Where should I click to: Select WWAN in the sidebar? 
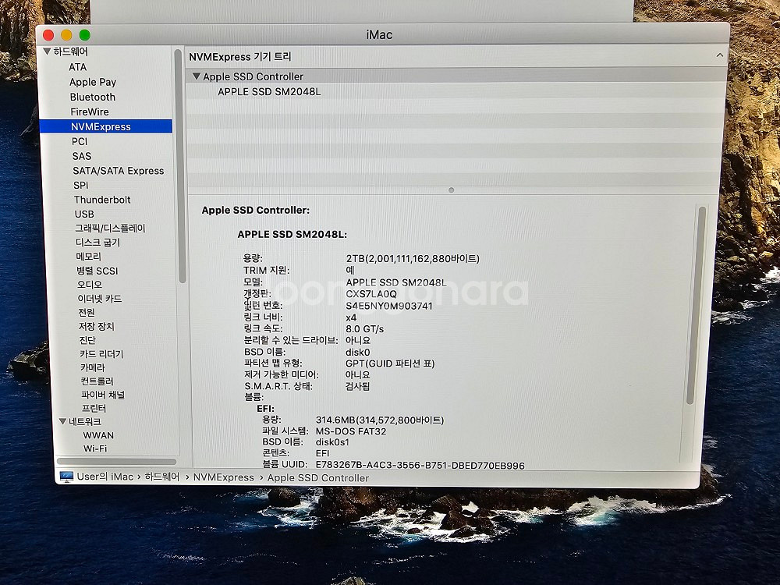(98, 435)
